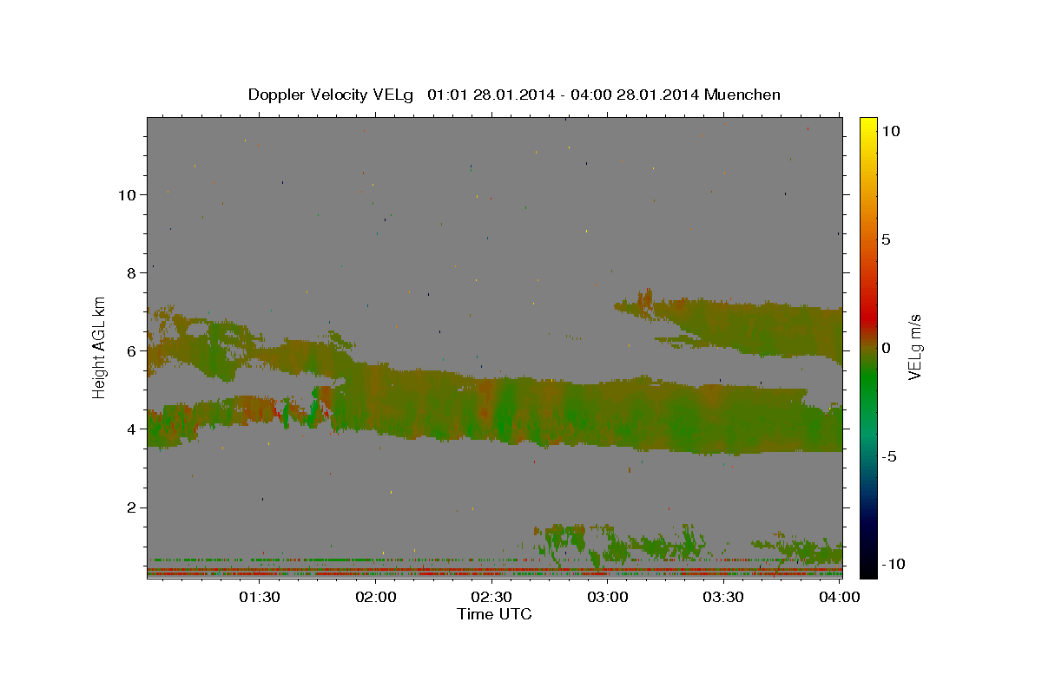Viewport: 1042px width, 694px height.
Task: Click the colorbar value 0 label
Action: (x=886, y=347)
